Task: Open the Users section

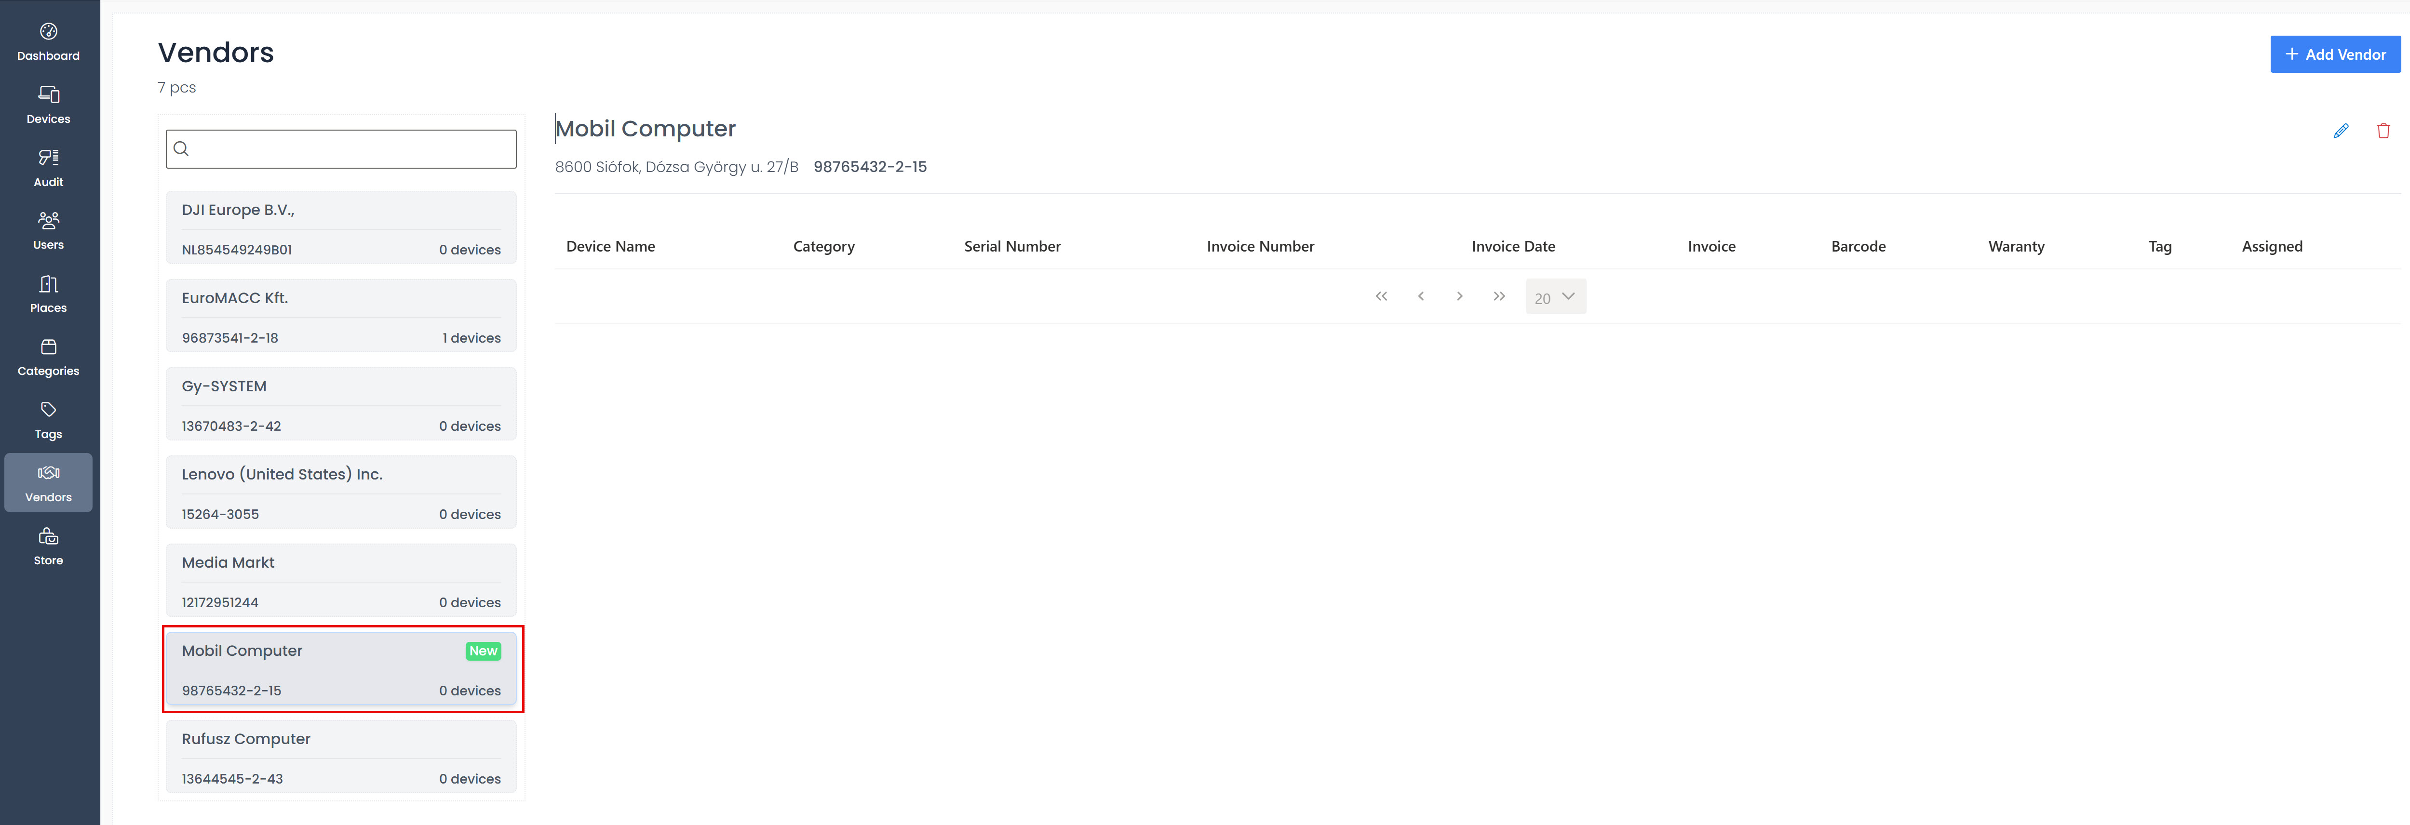Action: tap(49, 231)
